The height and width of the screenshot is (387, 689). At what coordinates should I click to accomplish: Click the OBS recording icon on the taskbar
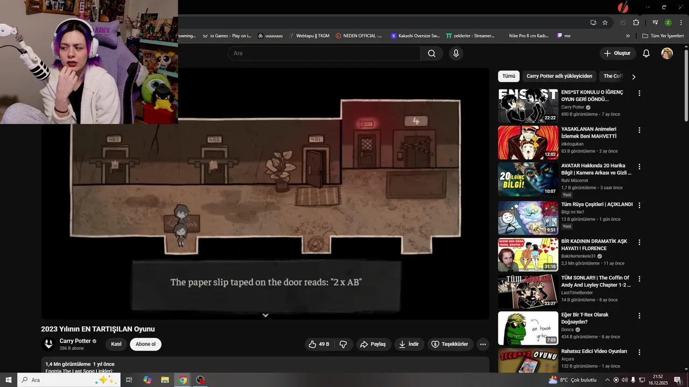tap(200, 380)
